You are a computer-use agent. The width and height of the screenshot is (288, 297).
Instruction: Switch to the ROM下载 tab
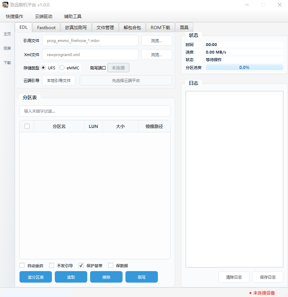[160, 27]
